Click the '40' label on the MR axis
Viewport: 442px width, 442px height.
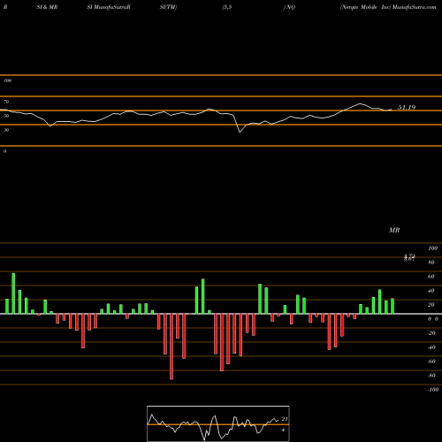(431, 291)
